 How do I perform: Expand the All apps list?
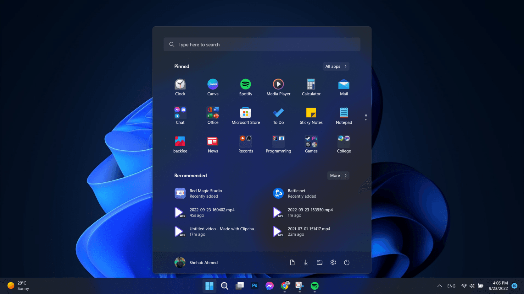(x=336, y=66)
